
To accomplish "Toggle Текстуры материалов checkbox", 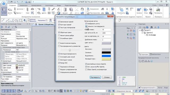I will [59, 27].
